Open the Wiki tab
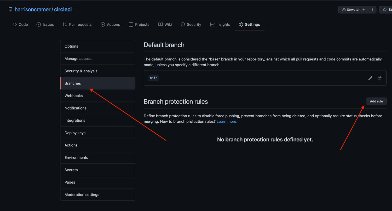 [x=165, y=24]
